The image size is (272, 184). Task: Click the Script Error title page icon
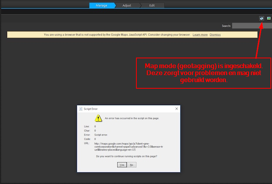tap(81, 109)
